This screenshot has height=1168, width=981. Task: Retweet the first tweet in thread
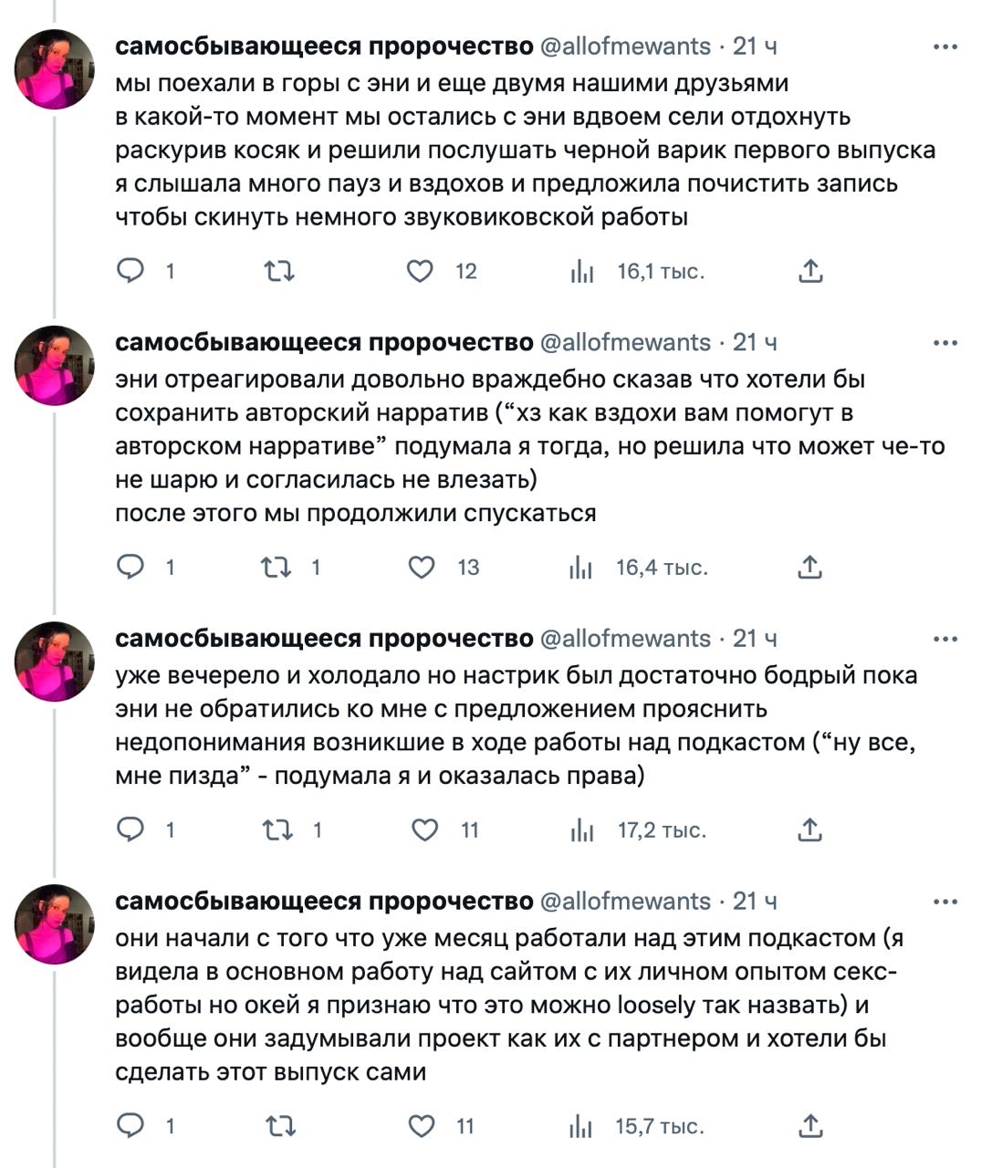point(279,271)
